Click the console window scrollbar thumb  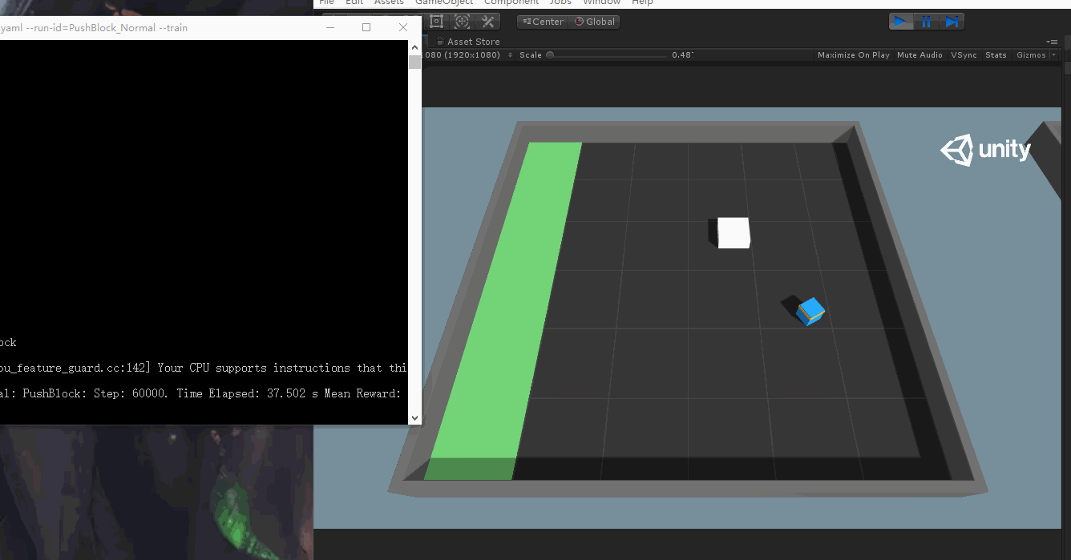pos(414,62)
